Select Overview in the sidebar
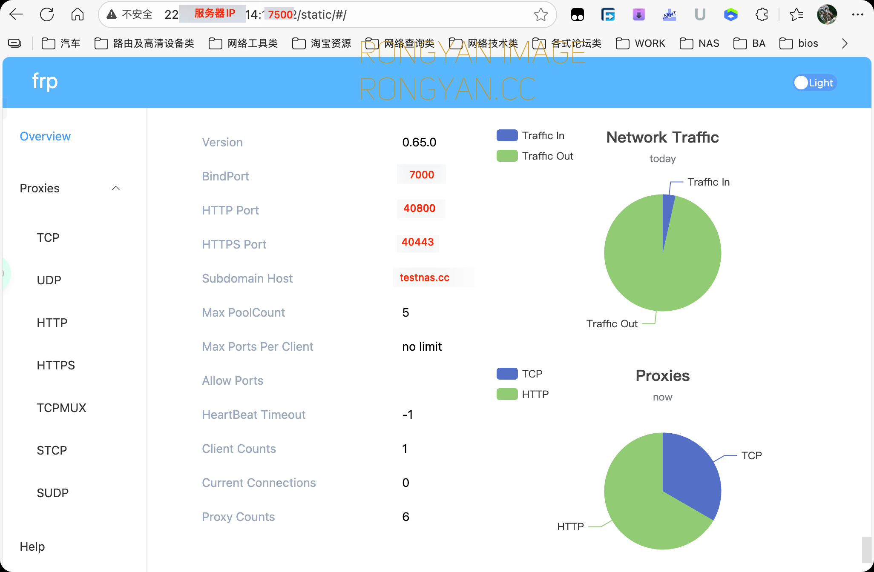Screen dimensions: 874x572 pos(45,136)
